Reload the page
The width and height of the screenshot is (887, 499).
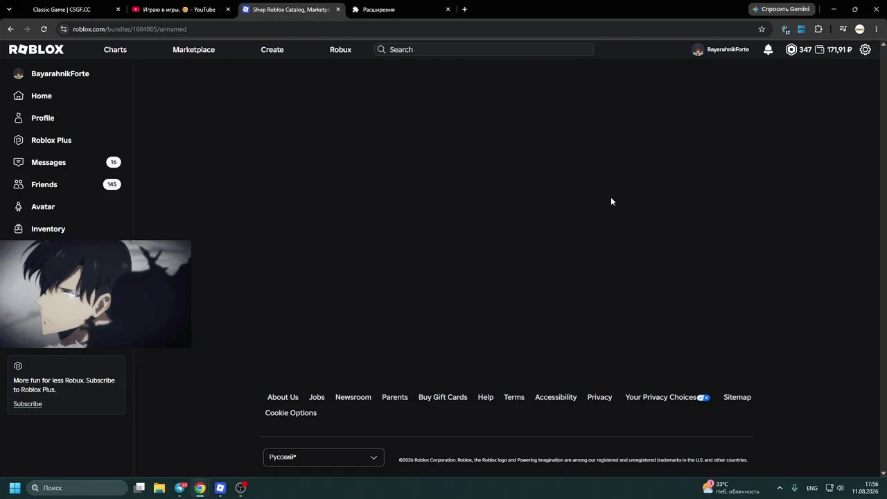tap(44, 29)
